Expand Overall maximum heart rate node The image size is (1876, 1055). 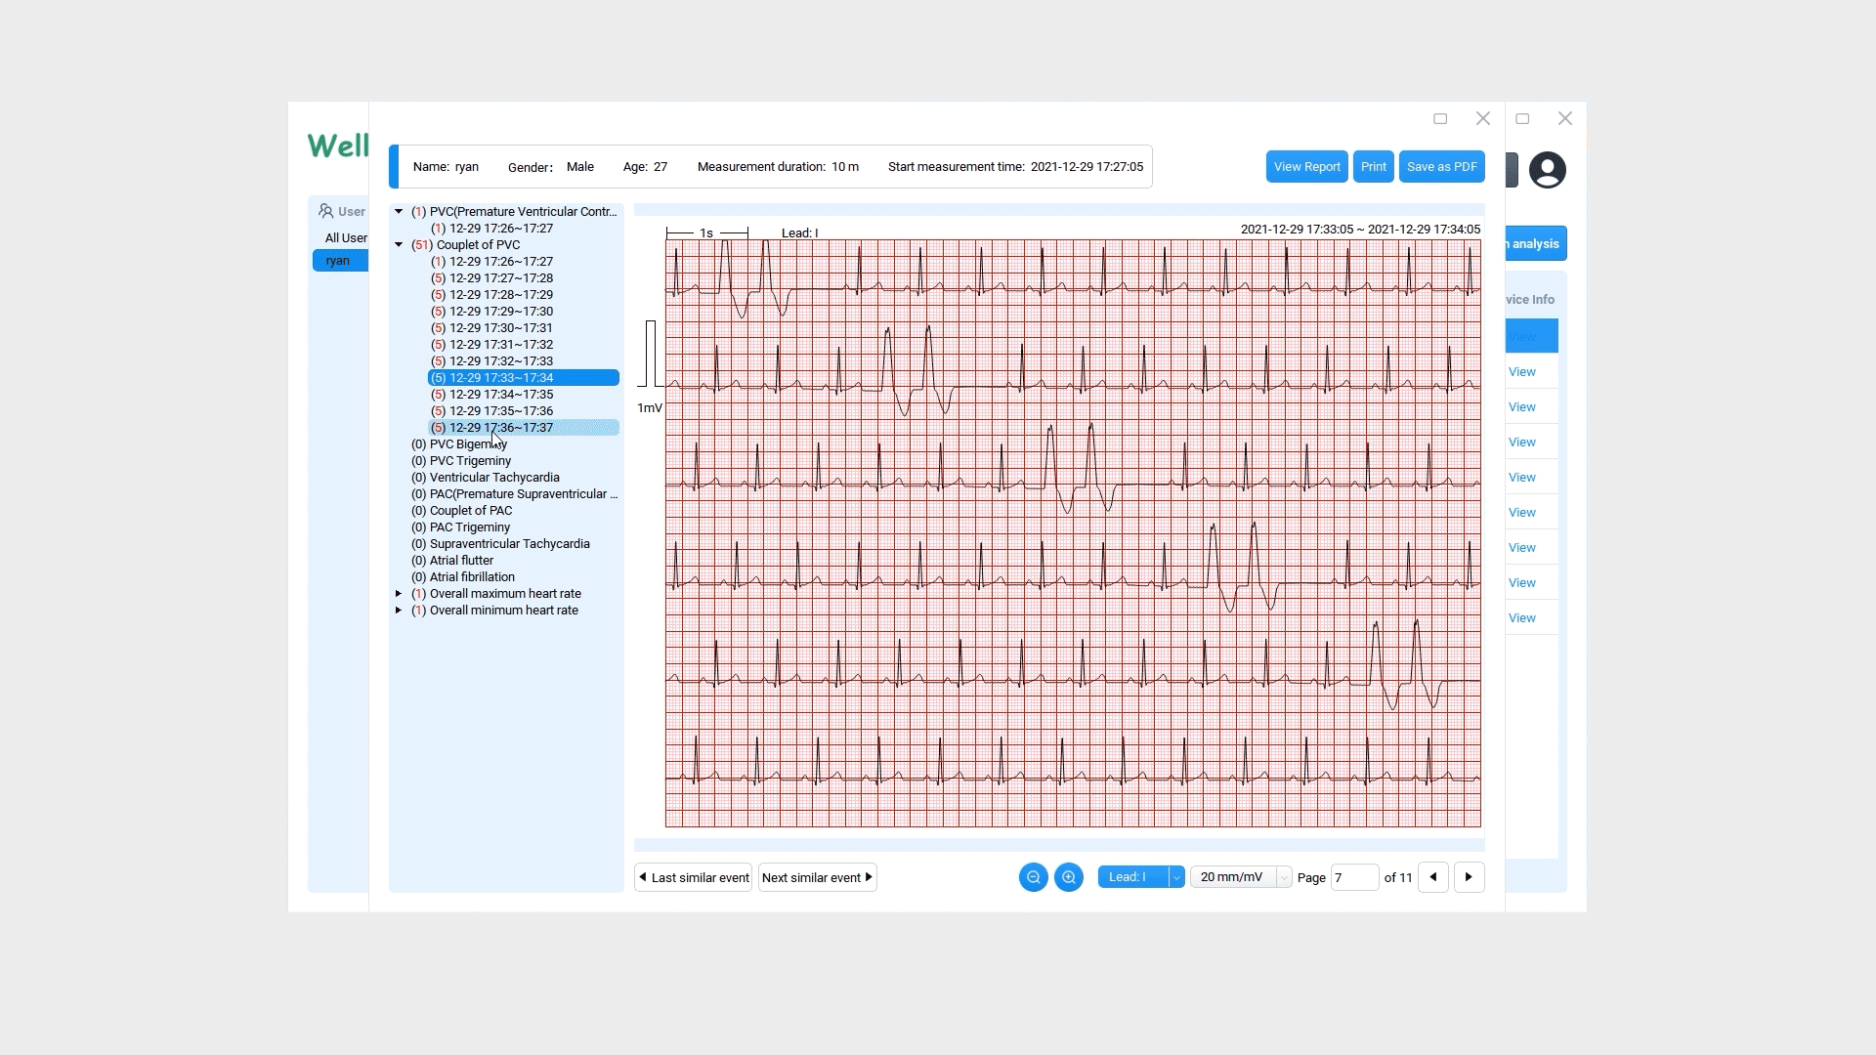(399, 593)
